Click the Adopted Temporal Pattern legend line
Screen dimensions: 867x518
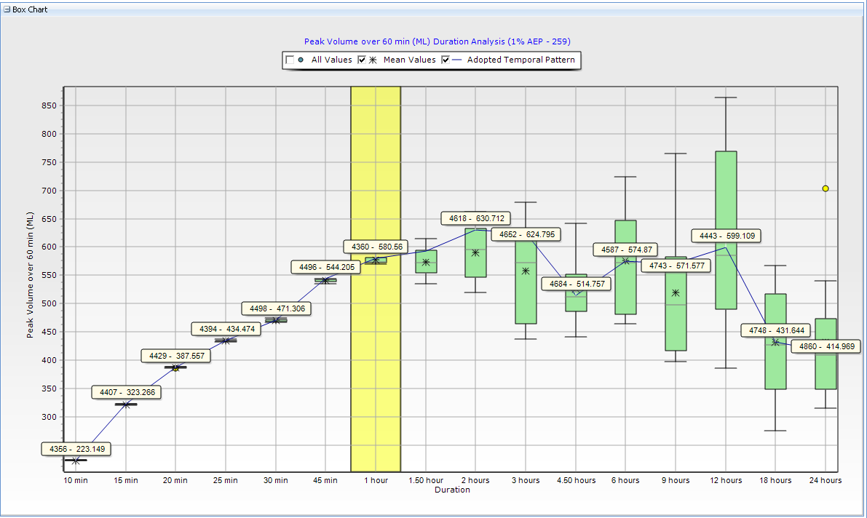tap(456, 60)
